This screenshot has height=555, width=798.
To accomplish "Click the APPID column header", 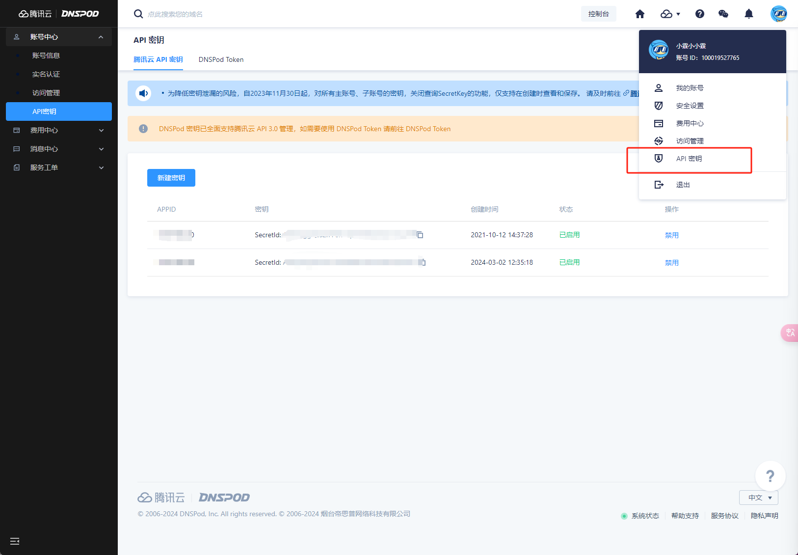I will [x=166, y=209].
